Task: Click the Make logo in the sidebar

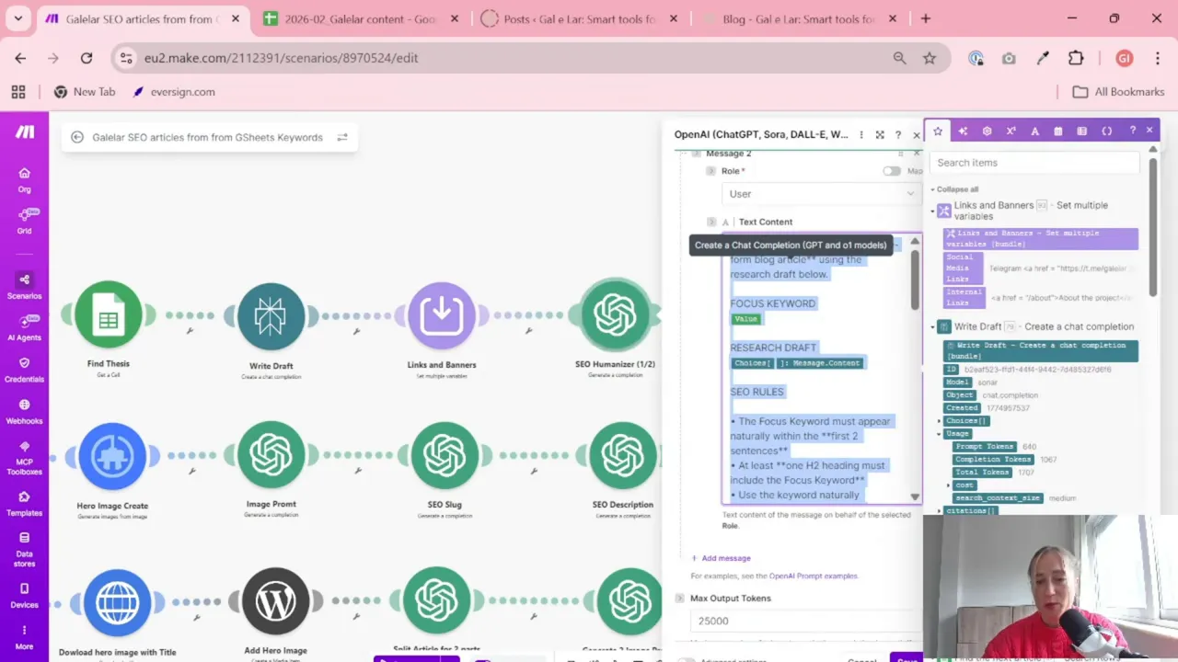Action: tap(25, 131)
